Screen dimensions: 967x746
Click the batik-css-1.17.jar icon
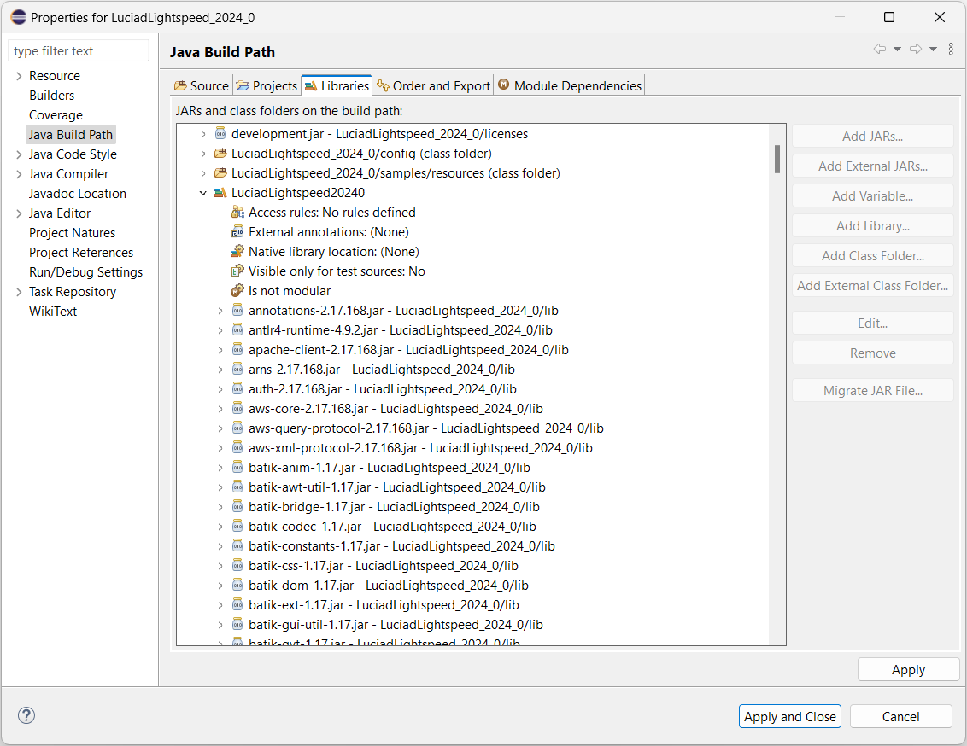(x=237, y=566)
